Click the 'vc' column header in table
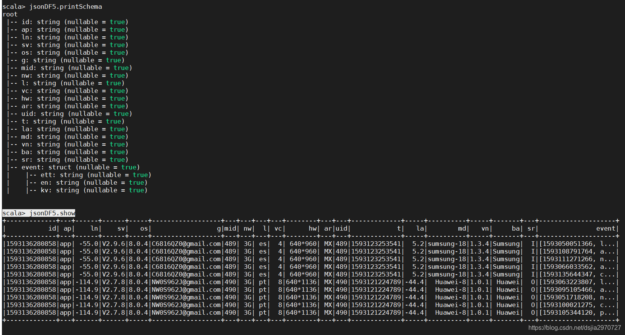Image resolution: width=625 pixels, height=335 pixels. pos(278,228)
